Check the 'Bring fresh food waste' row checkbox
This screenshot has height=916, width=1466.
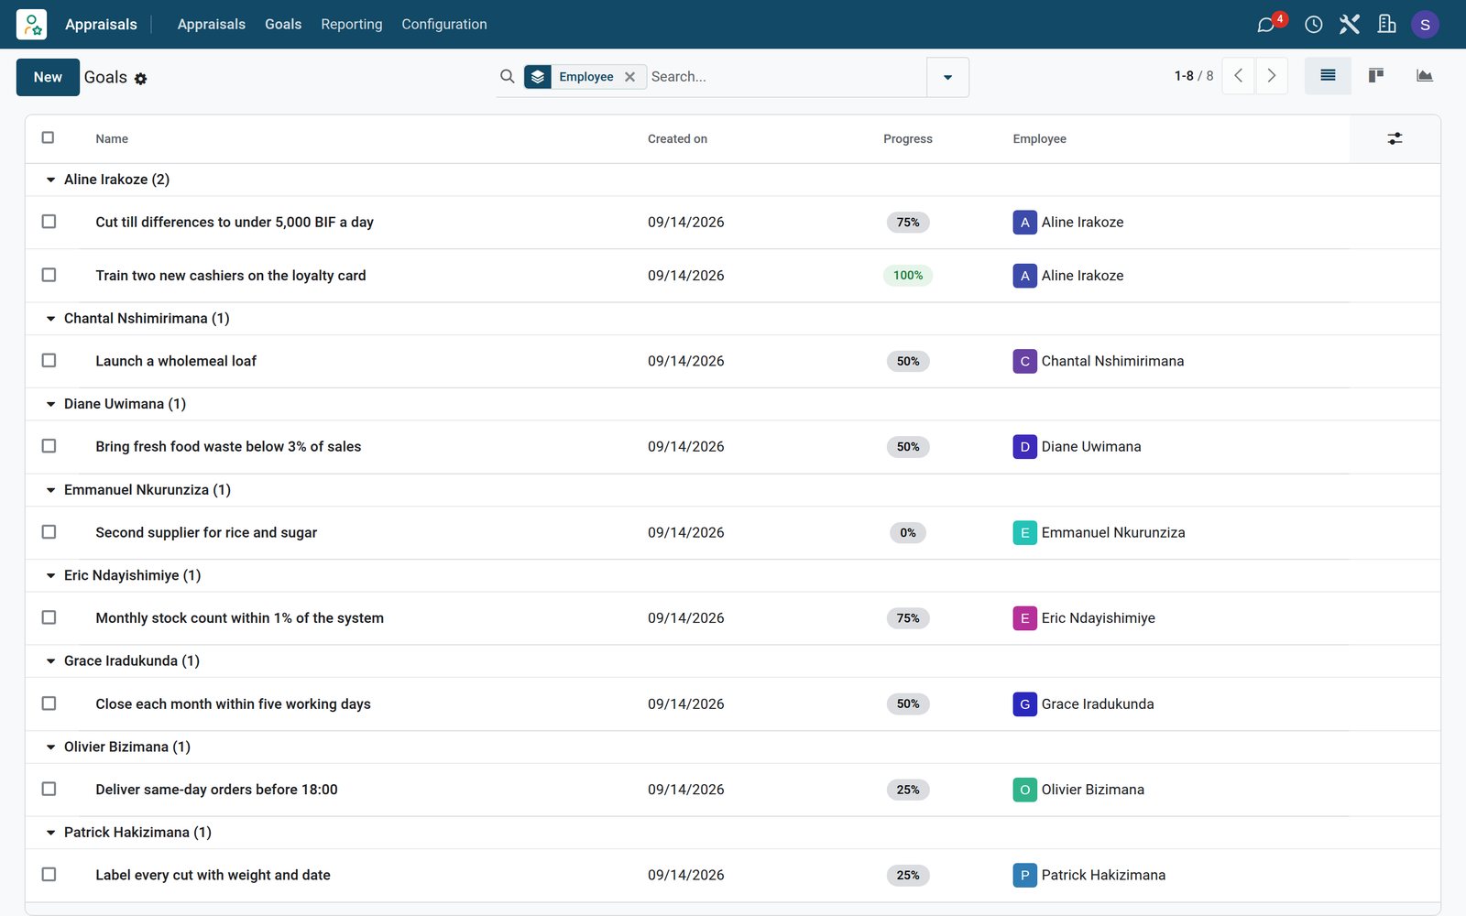point(49,446)
